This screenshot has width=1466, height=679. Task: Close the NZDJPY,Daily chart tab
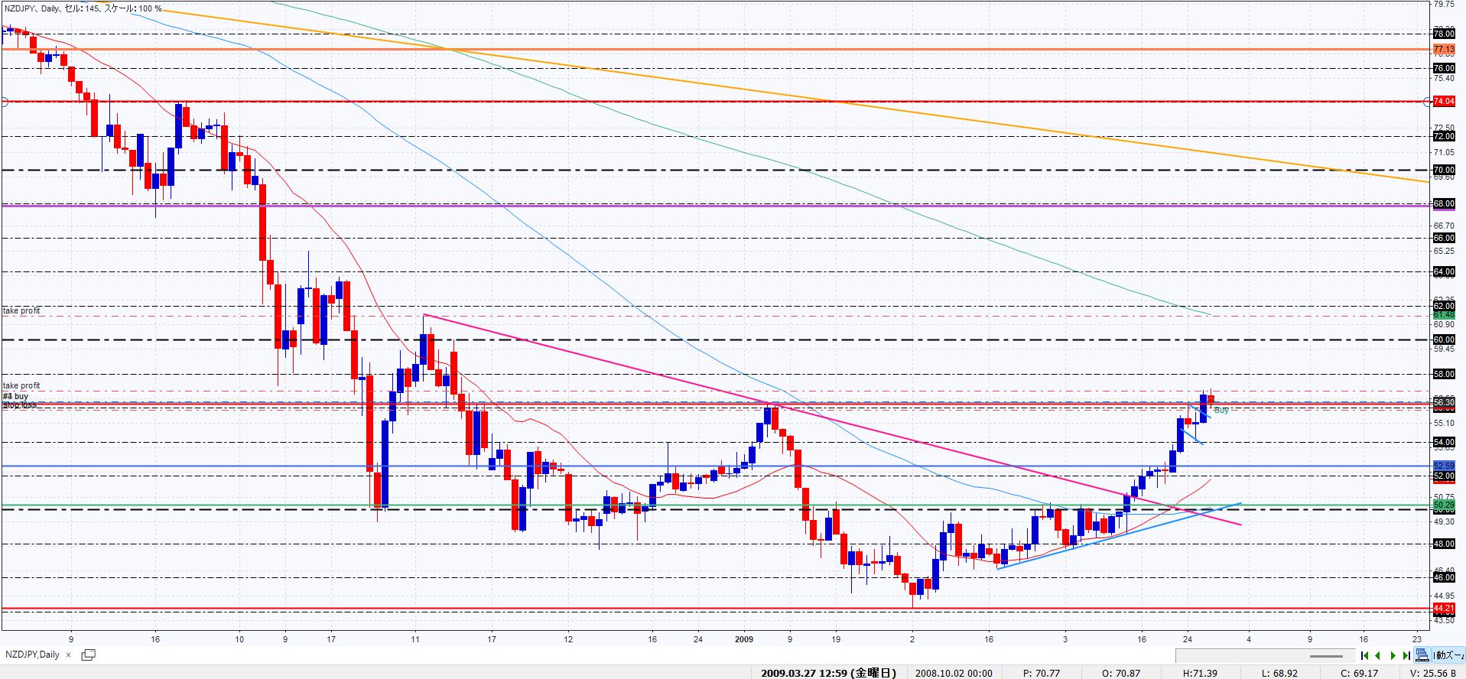point(68,655)
